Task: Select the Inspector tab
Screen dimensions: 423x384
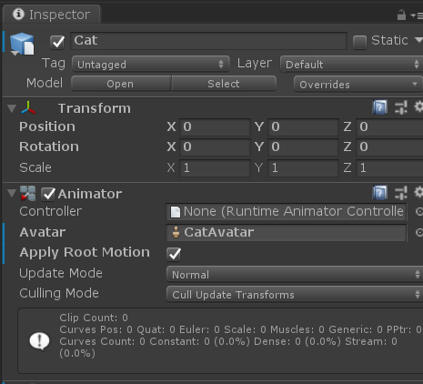Action: [52, 15]
